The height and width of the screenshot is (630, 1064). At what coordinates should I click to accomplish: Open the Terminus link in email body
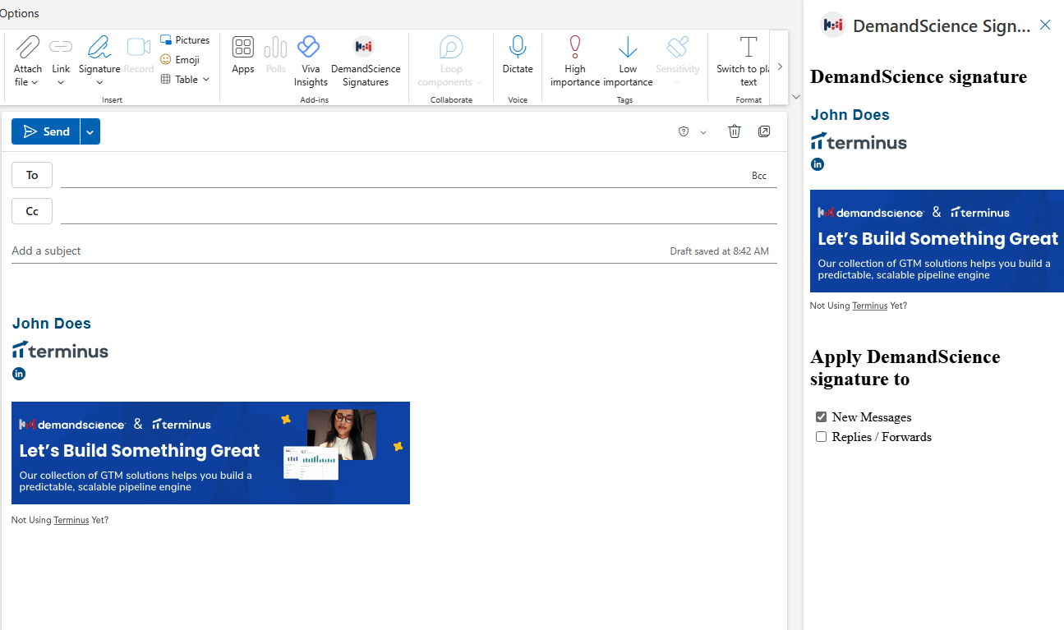[x=71, y=520]
